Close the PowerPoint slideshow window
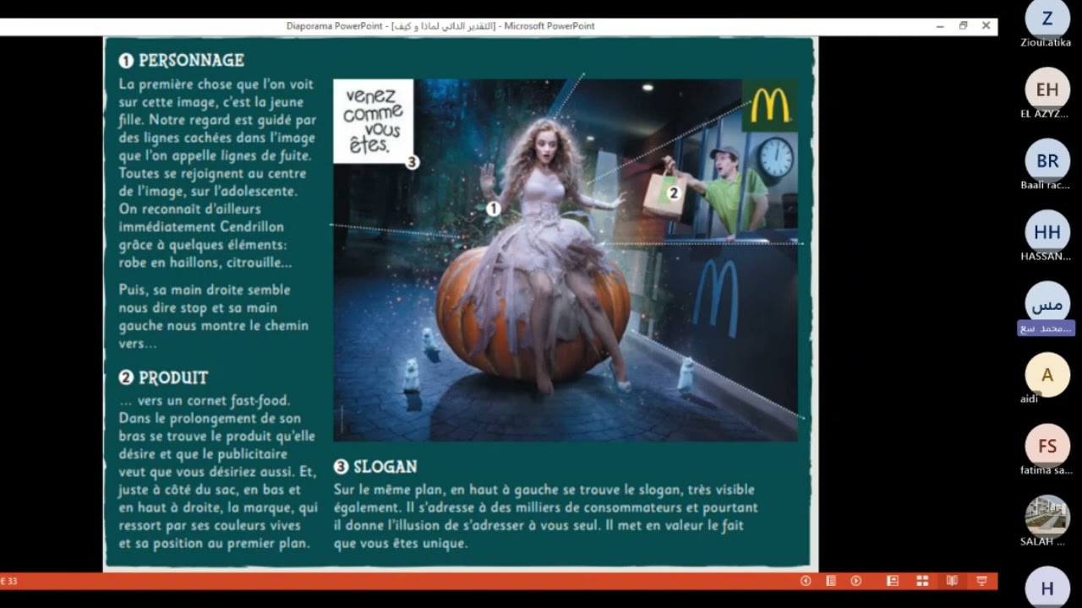The height and width of the screenshot is (608, 1082). point(986,26)
